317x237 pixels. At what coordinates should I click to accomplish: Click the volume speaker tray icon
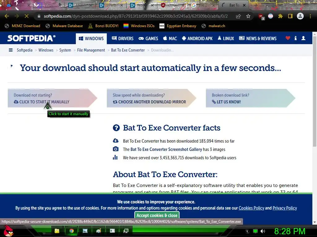pos(263,231)
